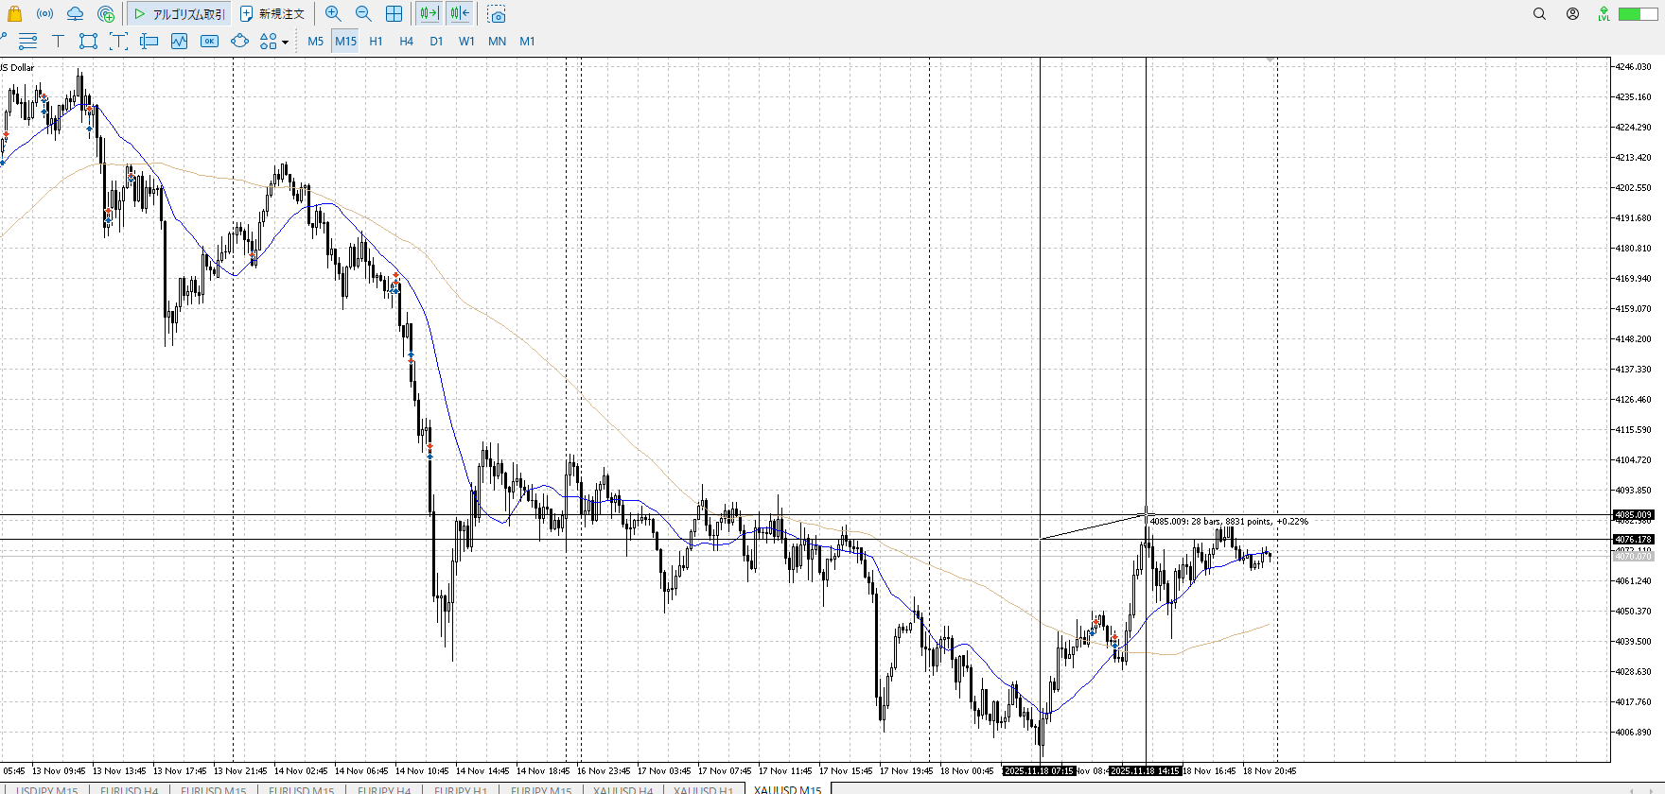Click the zoom in magnifier icon
The image size is (1665, 794).
pos(333,13)
